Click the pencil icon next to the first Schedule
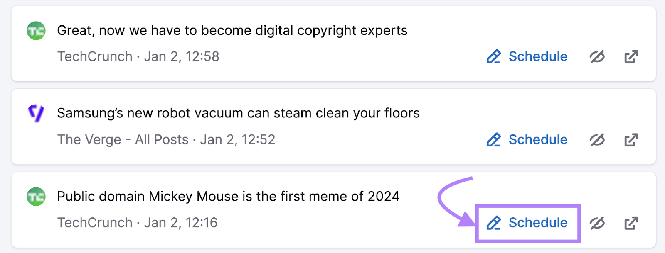This screenshot has width=665, height=253. 494,56
